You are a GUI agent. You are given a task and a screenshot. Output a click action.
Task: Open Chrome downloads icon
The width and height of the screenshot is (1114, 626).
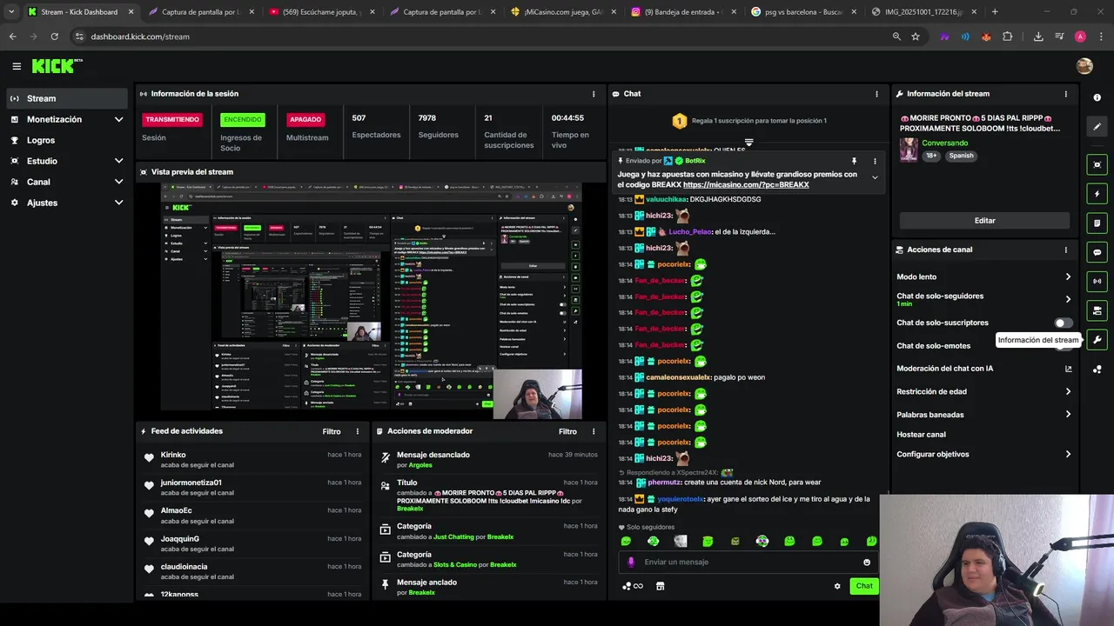click(x=1038, y=37)
